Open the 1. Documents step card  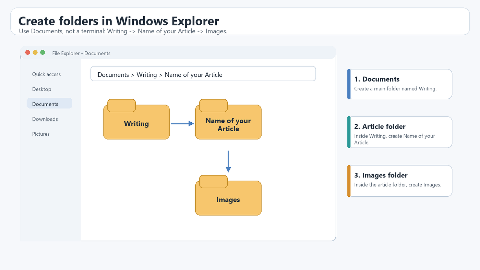[400, 84]
